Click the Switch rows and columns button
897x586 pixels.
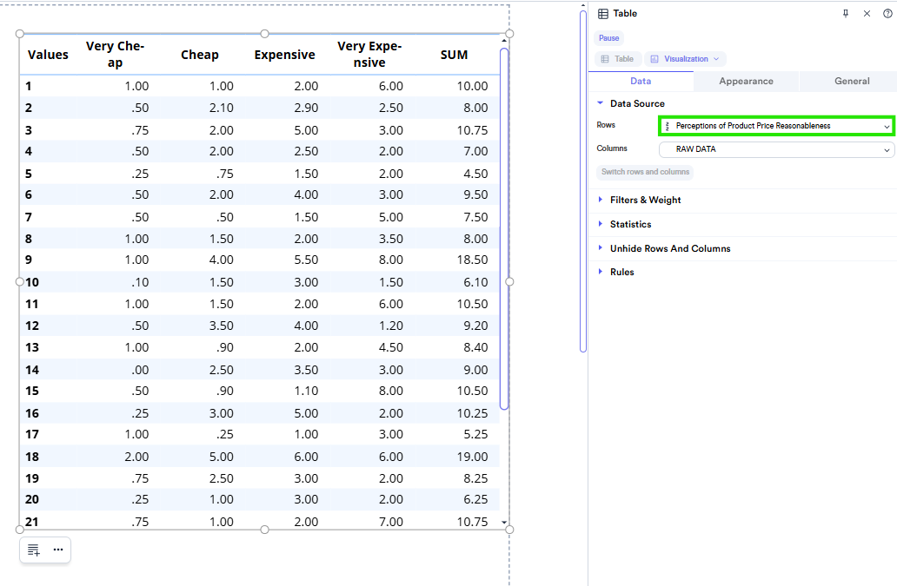[645, 172]
